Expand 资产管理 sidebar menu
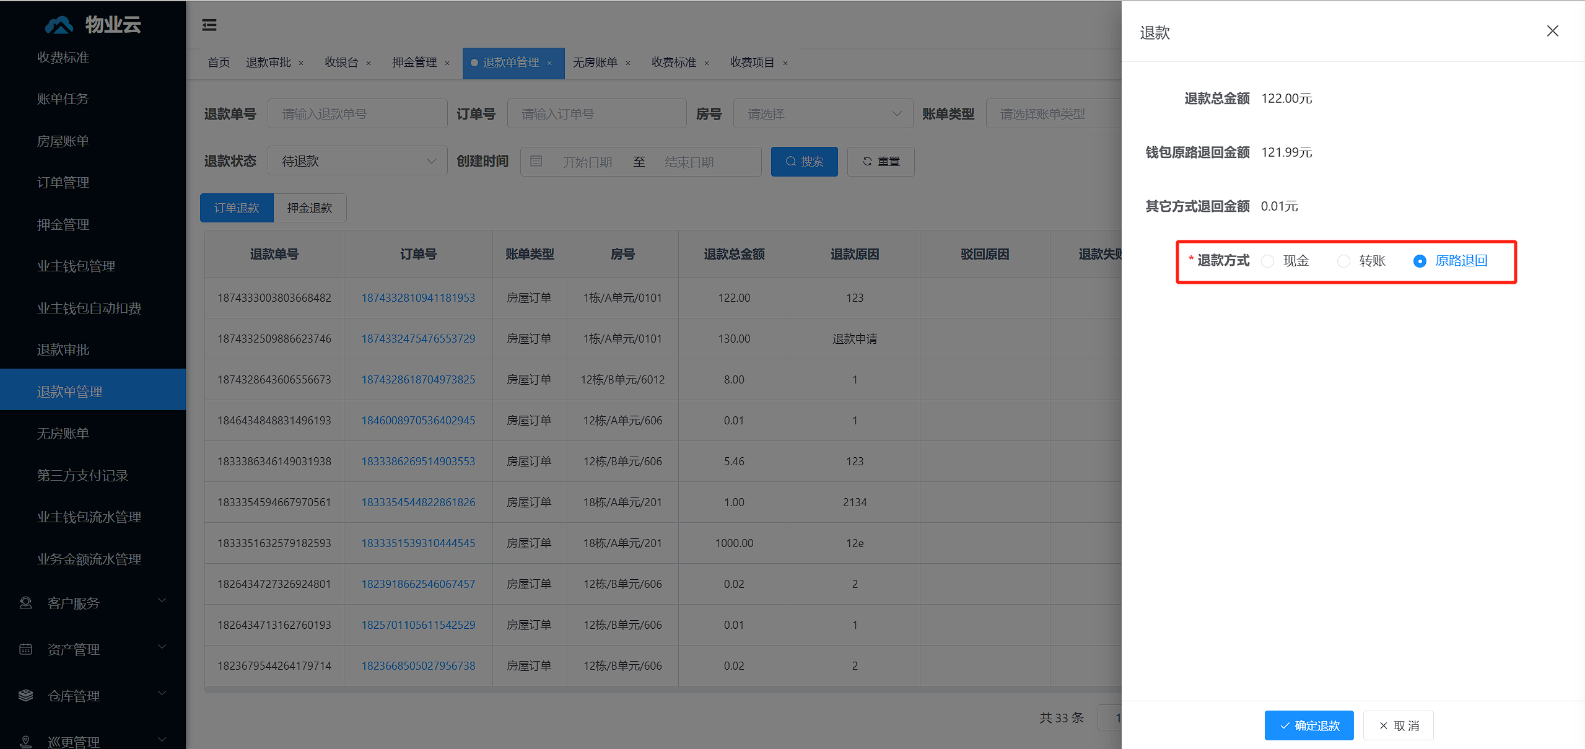This screenshot has height=749, width=1585. [93, 649]
